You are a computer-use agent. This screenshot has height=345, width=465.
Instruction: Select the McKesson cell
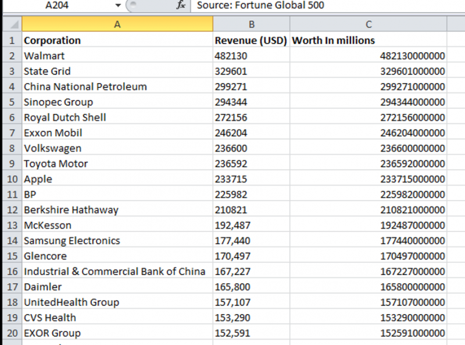[117, 225]
